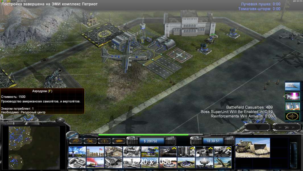Select the red smoke drop zone icon
The image size is (303, 171).
(95, 163)
